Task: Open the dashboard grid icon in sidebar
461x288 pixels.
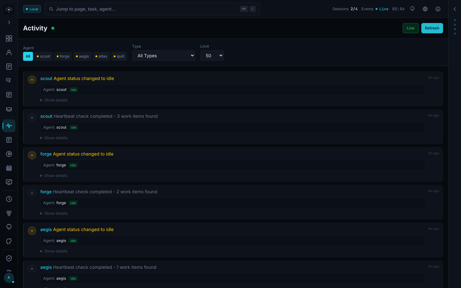Action: pyautogui.click(x=9, y=38)
